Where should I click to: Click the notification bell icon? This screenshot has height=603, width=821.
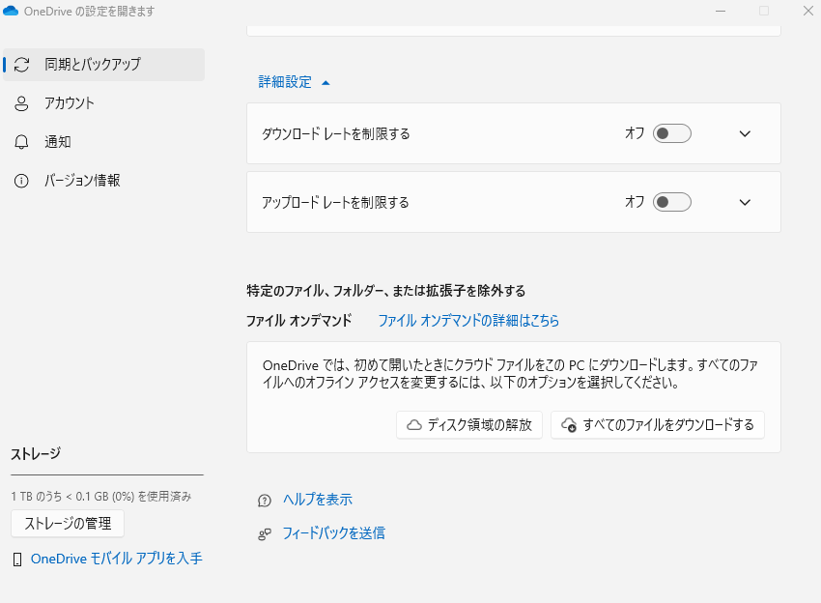(x=21, y=142)
